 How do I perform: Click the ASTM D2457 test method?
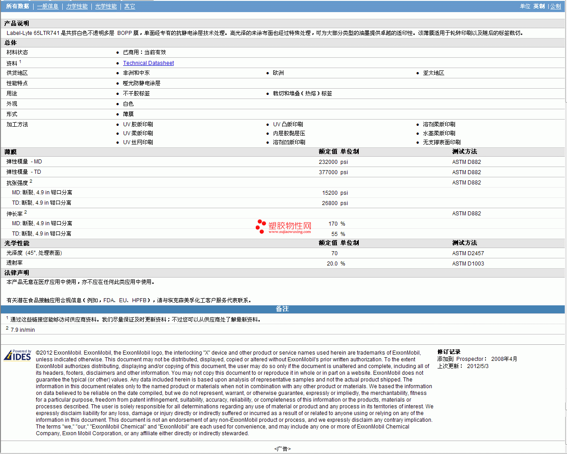(468, 253)
